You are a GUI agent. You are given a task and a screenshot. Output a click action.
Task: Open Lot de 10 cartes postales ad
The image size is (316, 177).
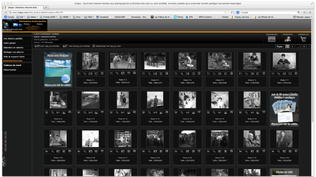tap(285, 109)
